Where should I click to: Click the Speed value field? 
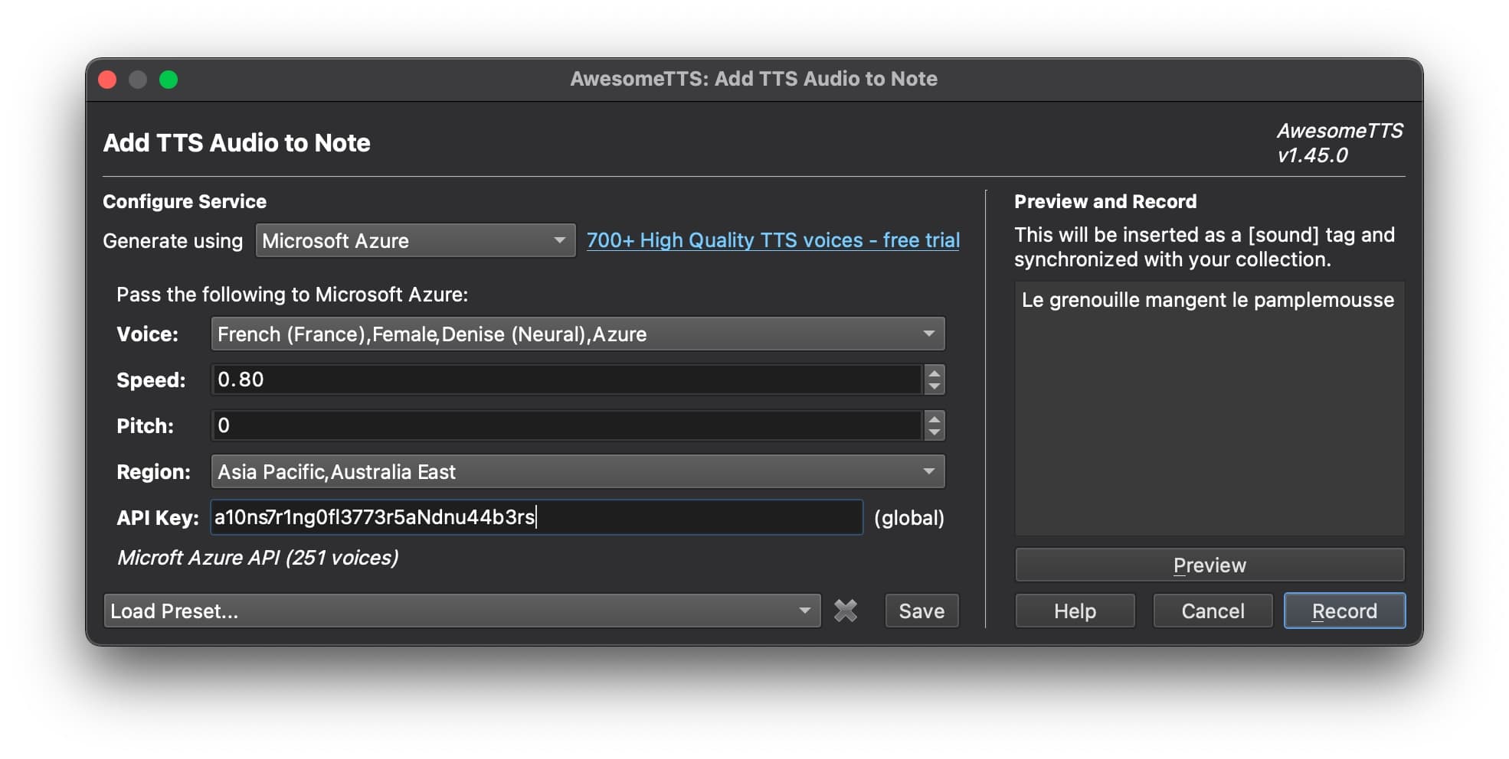[x=566, y=379]
